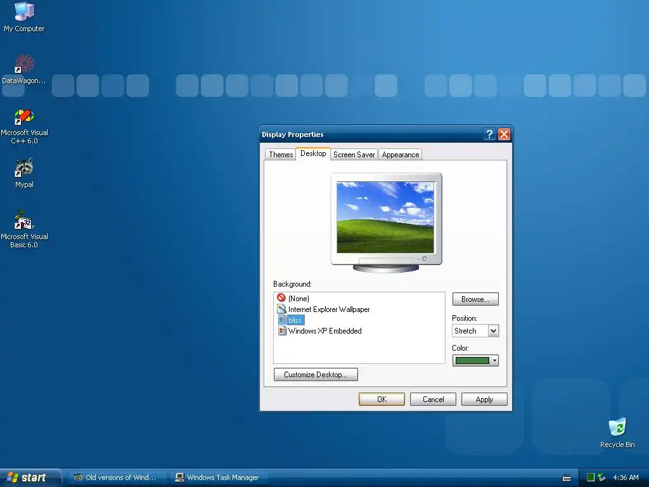
Task: Select Windows XP Embedded background entry
Action: coord(324,331)
